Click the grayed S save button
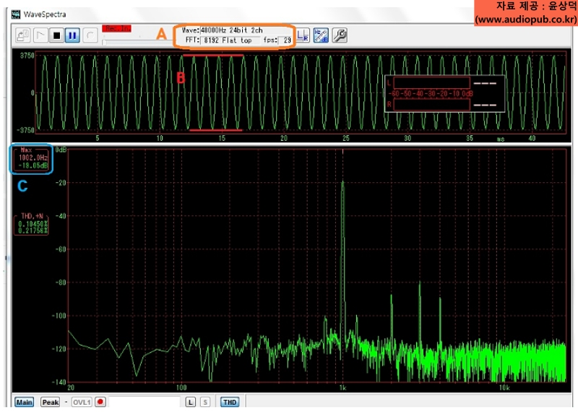 click(205, 402)
